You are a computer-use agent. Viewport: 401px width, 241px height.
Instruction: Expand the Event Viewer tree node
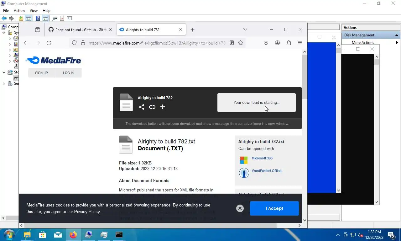[x=10, y=44]
